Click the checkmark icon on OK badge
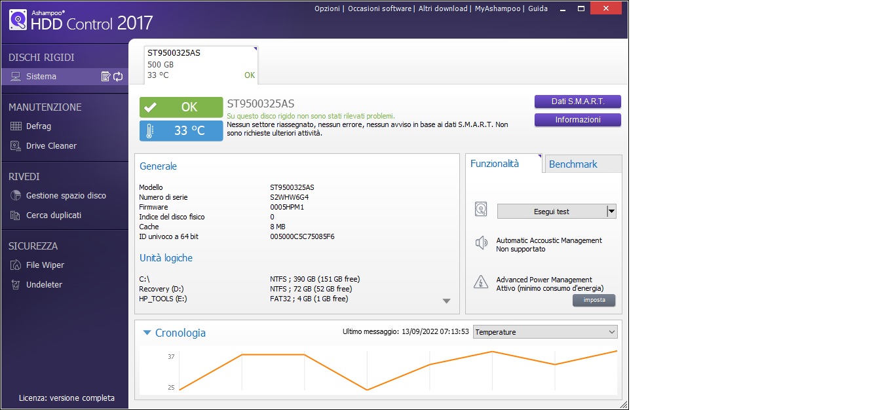 (x=150, y=107)
